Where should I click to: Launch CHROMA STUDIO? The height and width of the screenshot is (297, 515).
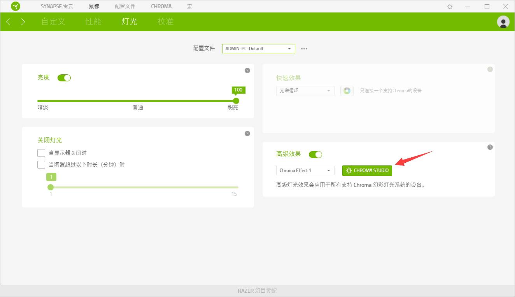pyautogui.click(x=367, y=170)
